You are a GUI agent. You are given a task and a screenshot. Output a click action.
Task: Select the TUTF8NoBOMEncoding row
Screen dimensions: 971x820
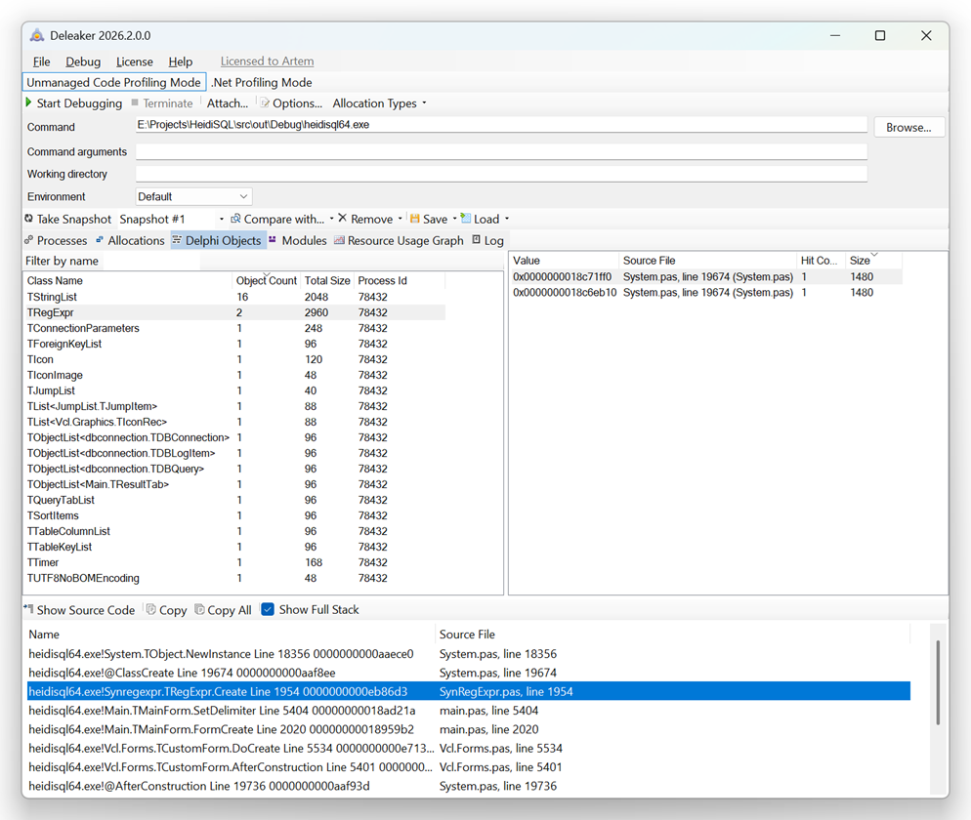click(234, 578)
